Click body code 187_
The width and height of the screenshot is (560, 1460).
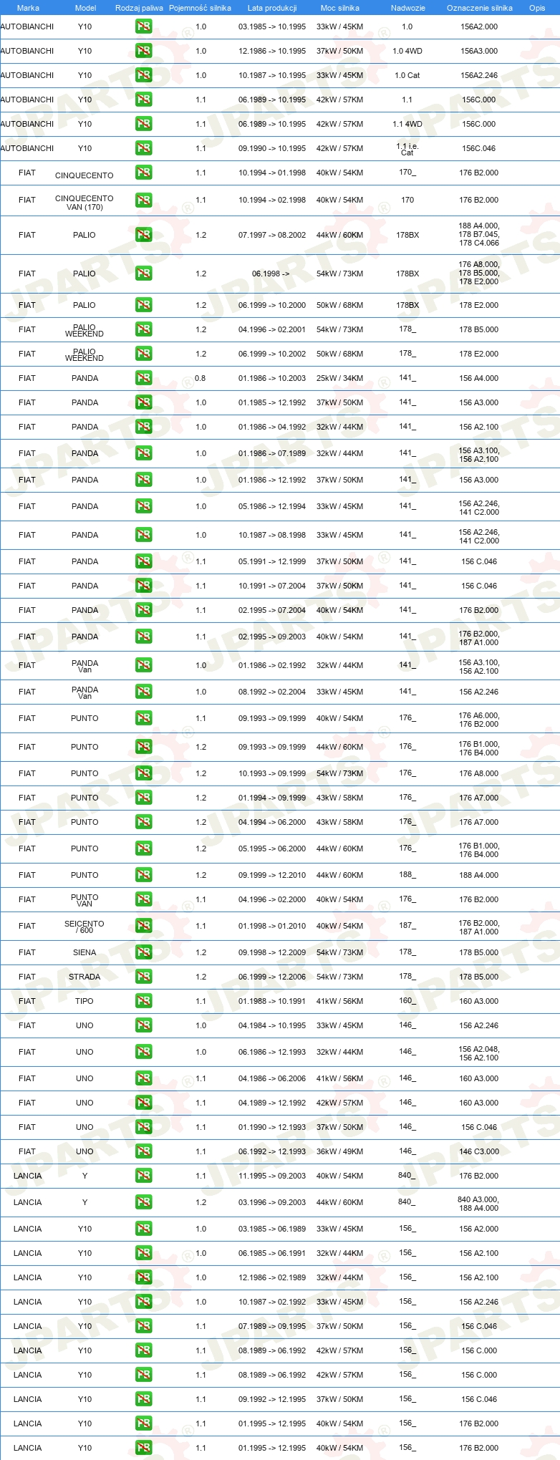pos(407,925)
